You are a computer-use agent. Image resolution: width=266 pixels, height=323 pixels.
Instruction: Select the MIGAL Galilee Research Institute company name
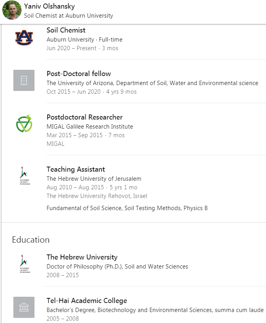[90, 127]
